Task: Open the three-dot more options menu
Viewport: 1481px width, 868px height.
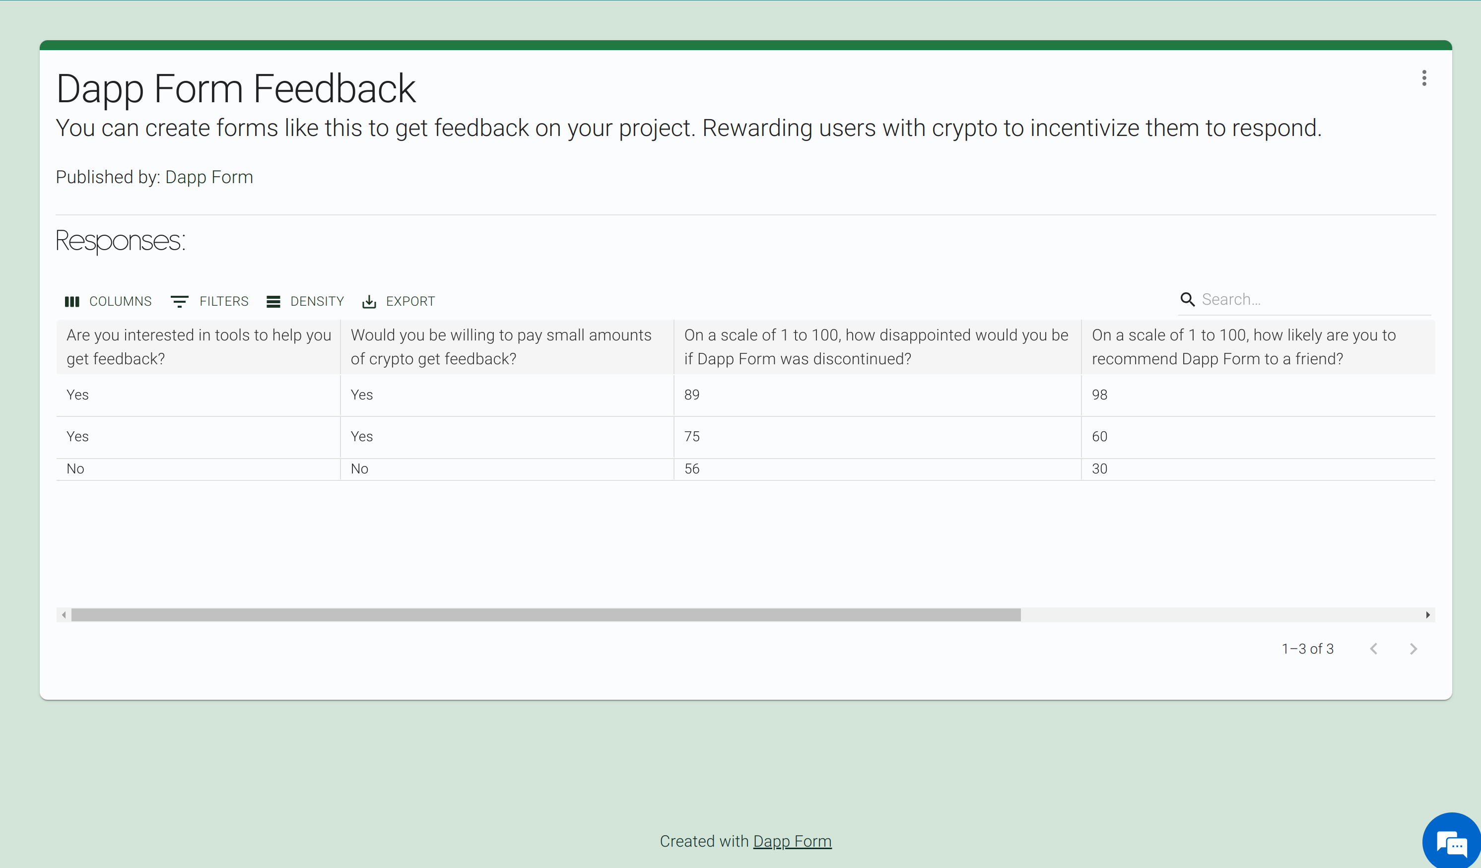Action: click(x=1423, y=78)
